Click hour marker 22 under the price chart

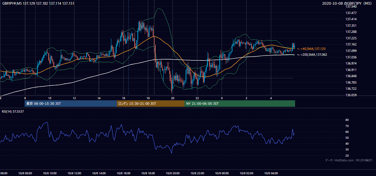coord(197,98)
